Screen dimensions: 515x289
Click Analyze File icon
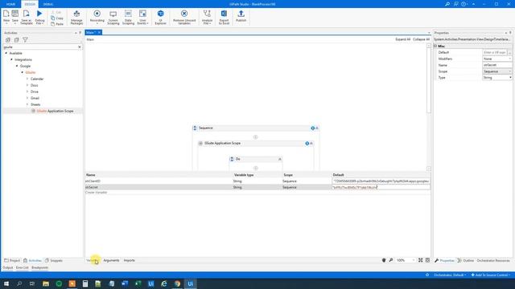[x=207, y=14]
